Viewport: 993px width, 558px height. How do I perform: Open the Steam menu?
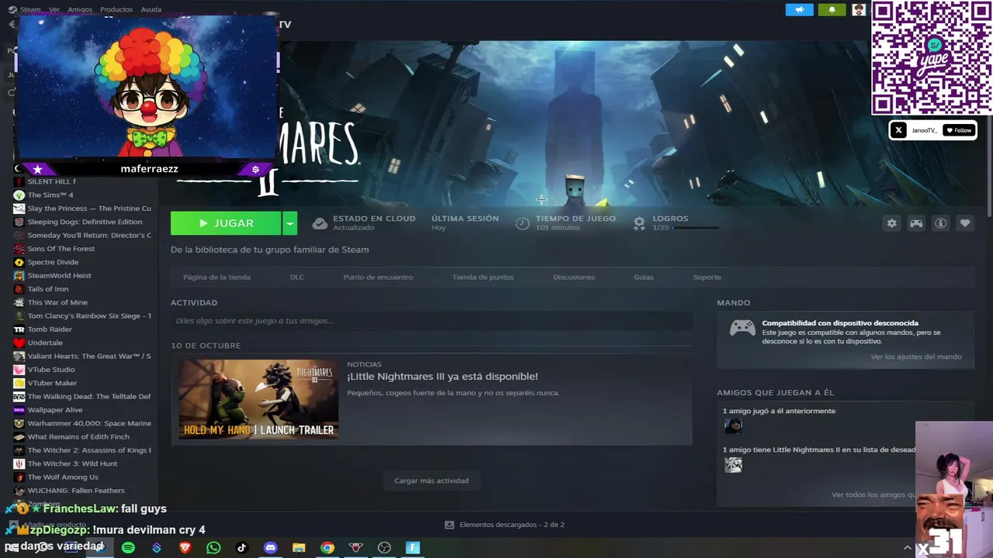[30, 10]
